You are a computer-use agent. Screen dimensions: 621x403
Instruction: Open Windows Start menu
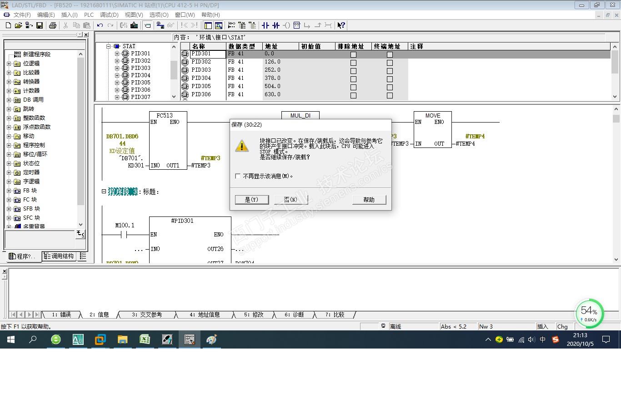(11, 339)
